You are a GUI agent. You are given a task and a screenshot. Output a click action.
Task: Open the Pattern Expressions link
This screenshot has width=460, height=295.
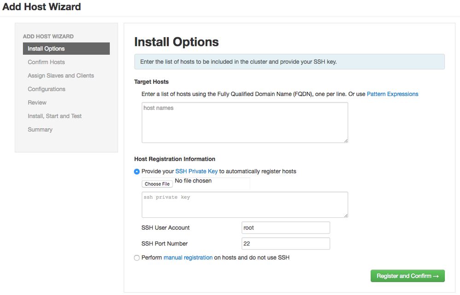click(392, 94)
